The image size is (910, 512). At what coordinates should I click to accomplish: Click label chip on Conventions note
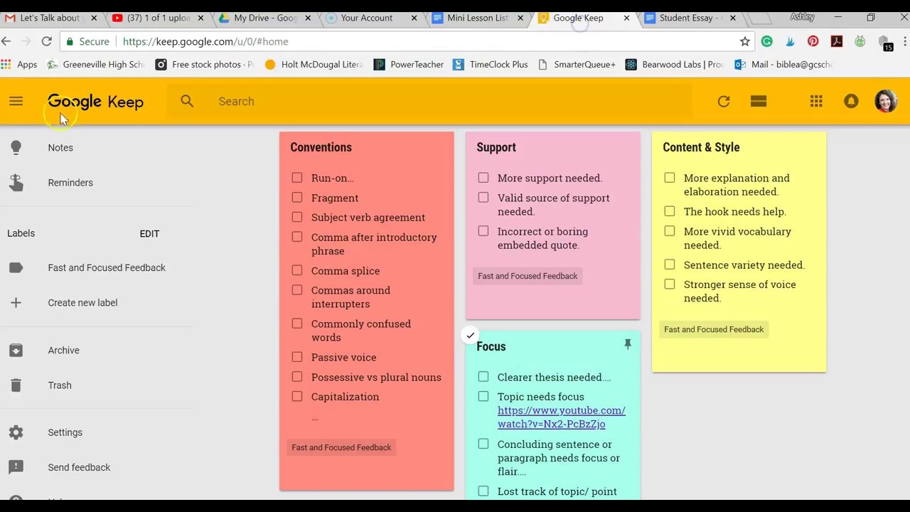[341, 447]
